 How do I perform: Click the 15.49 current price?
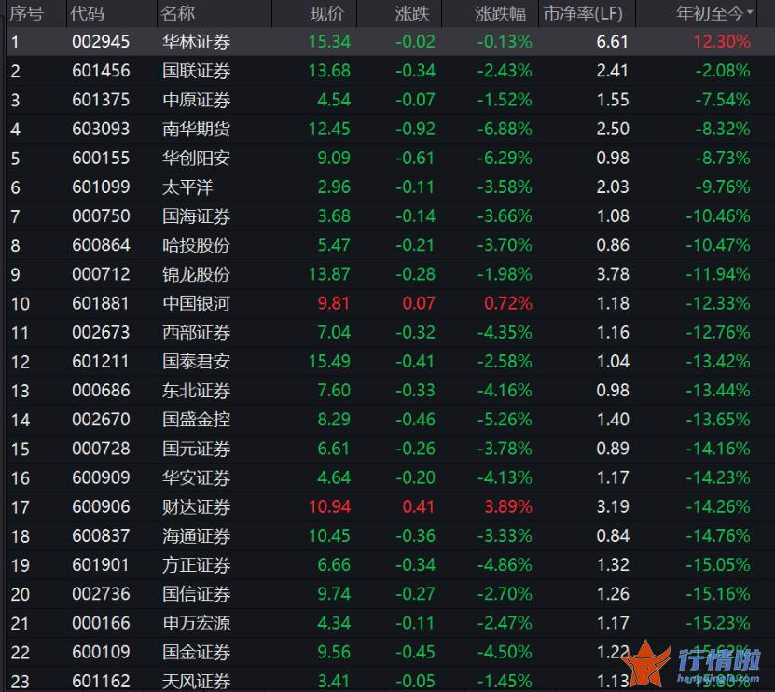coord(329,362)
